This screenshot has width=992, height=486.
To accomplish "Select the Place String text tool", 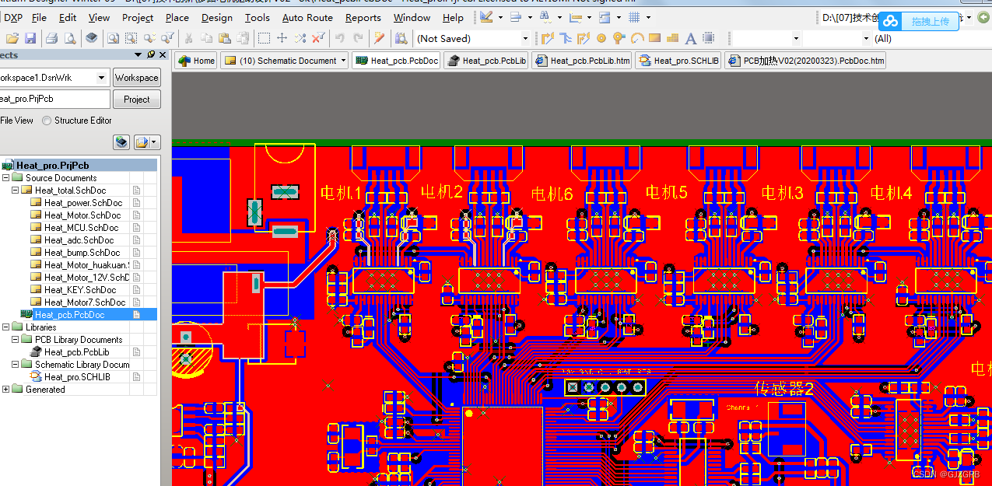I will click(690, 37).
